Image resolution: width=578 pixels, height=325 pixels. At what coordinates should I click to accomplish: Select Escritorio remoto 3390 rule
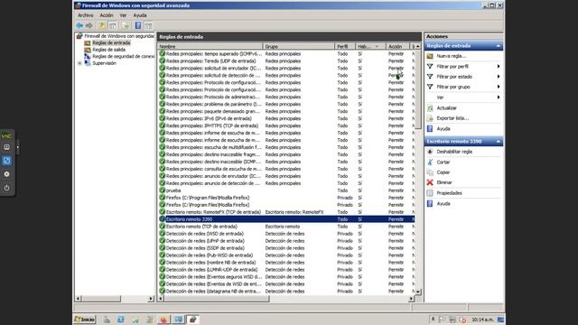tap(286, 219)
